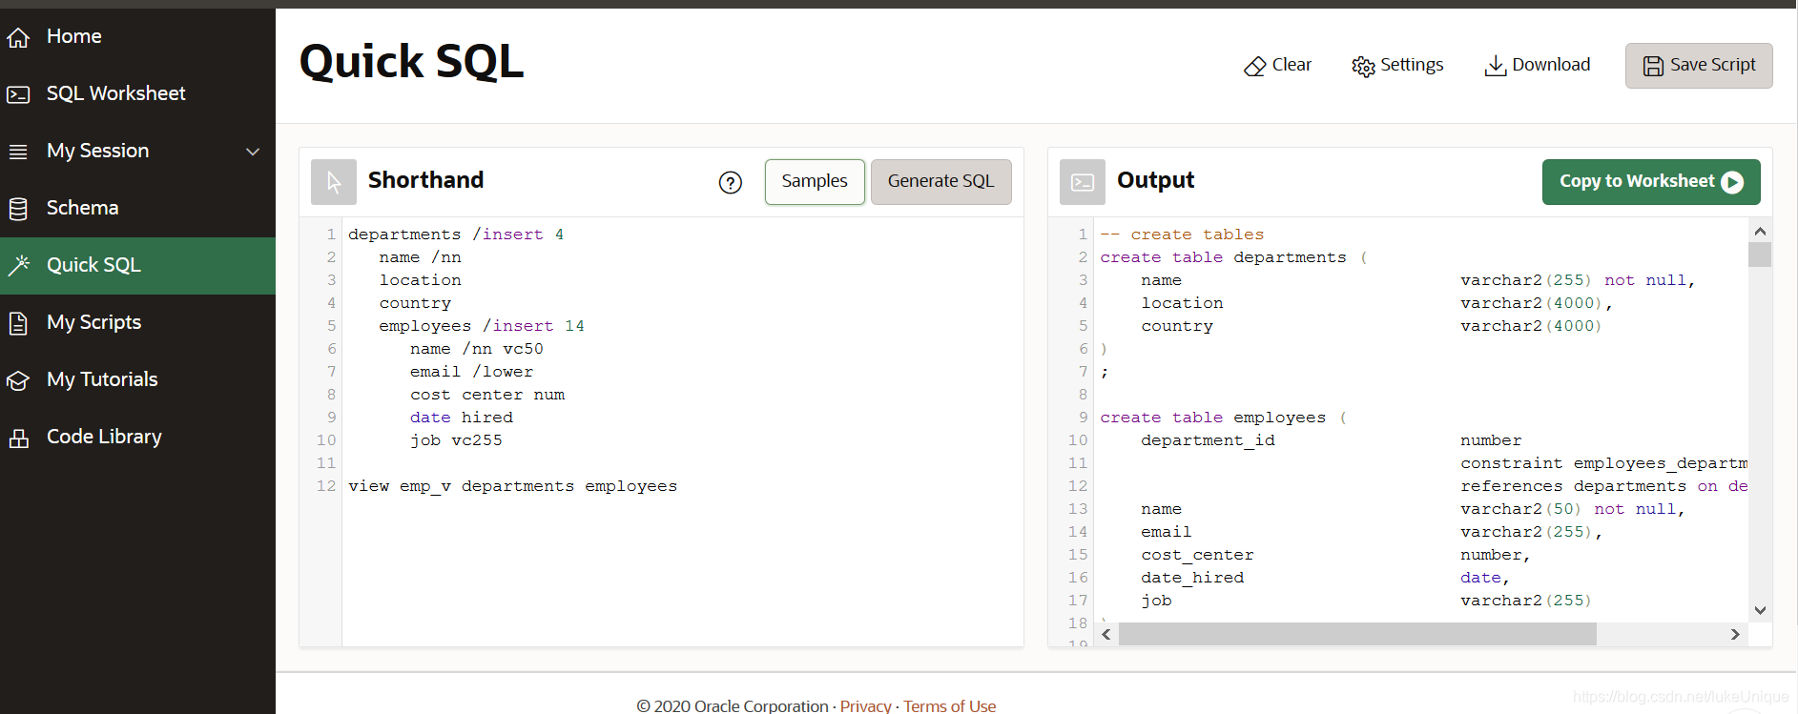Click the Quick SQL wand icon
This screenshot has width=1798, height=714.
[x=18, y=265]
